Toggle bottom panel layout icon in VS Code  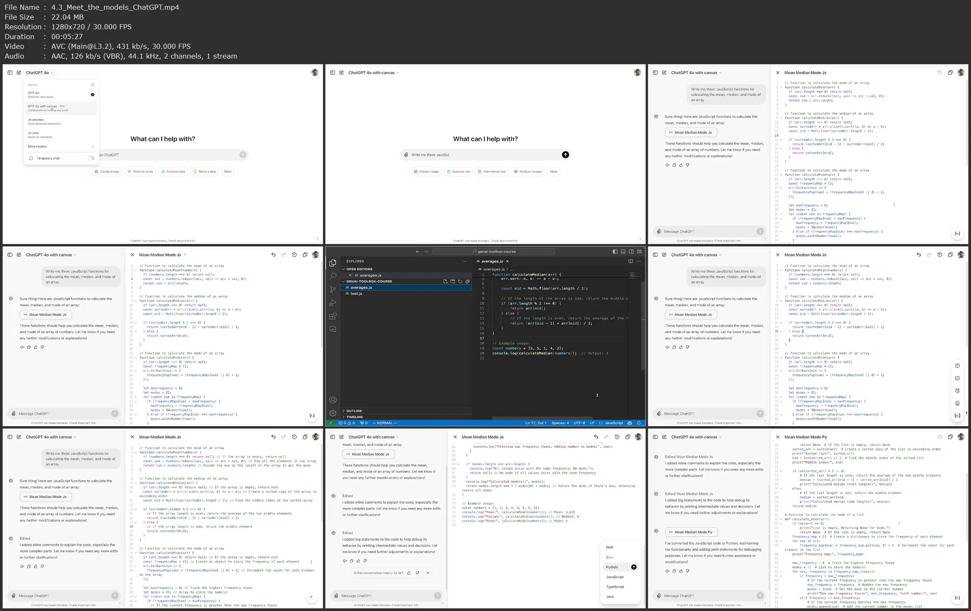click(x=623, y=252)
